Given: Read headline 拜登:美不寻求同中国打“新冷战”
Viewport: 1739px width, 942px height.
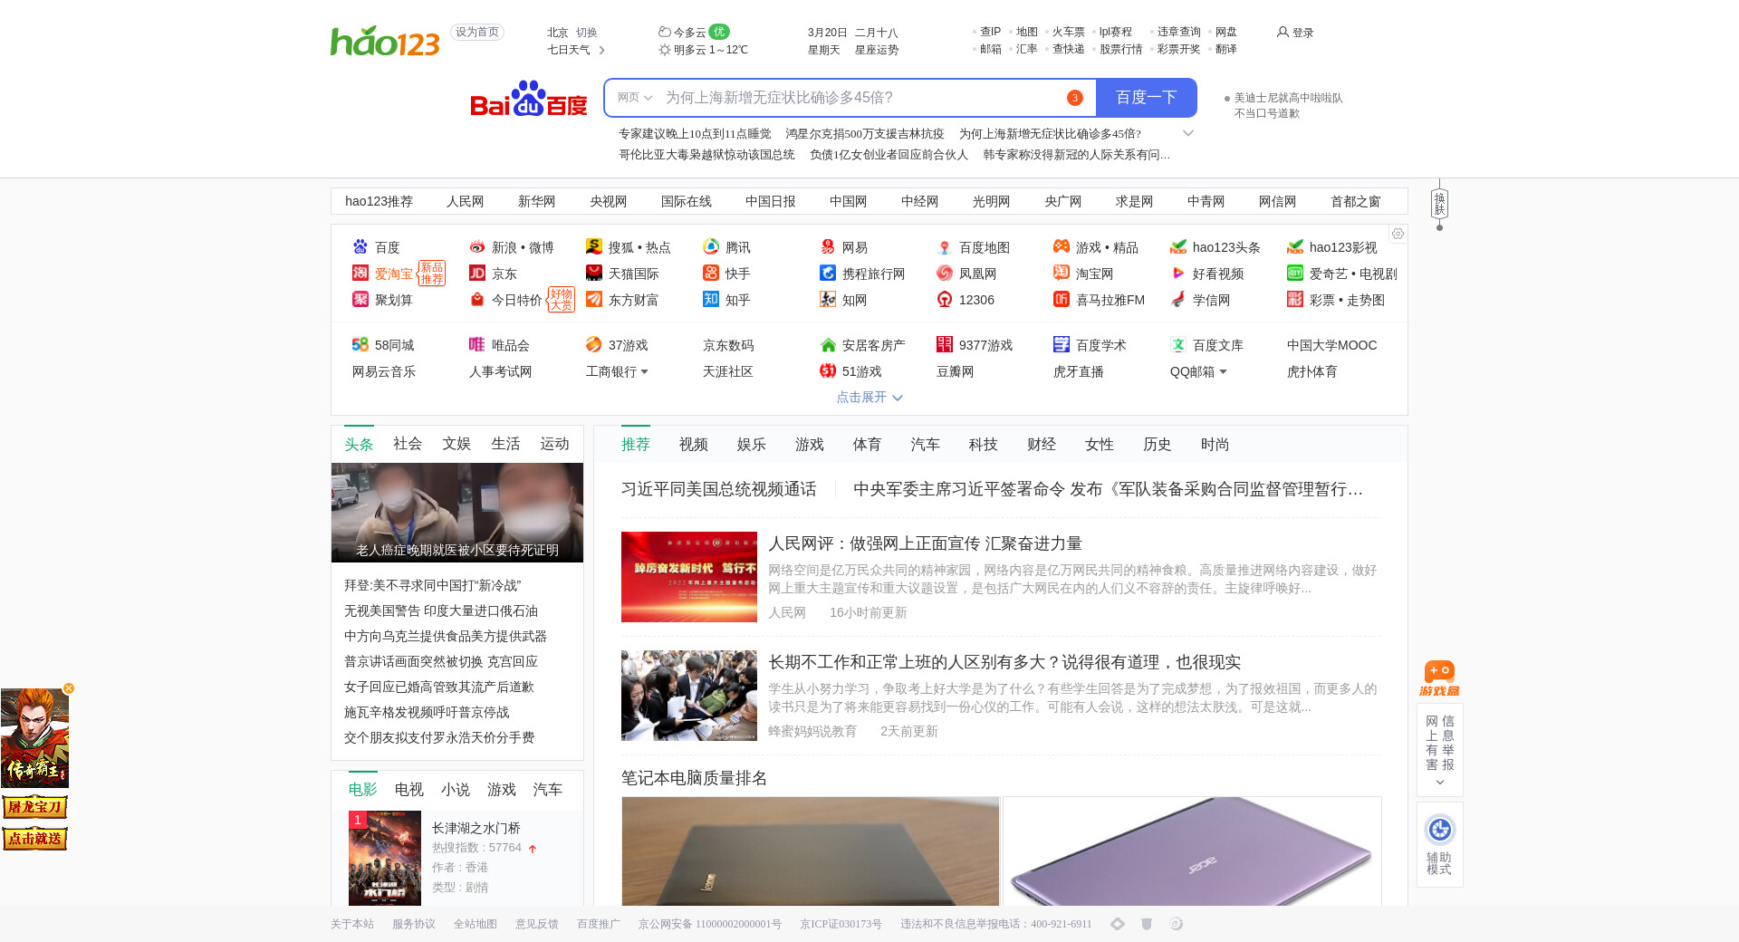Looking at the screenshot, I should pos(433,585).
